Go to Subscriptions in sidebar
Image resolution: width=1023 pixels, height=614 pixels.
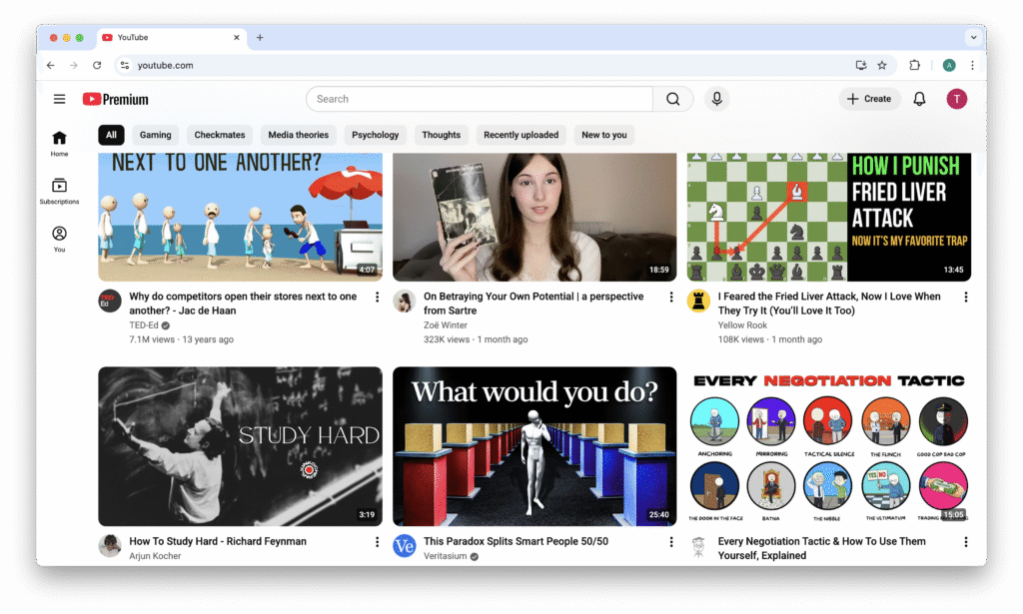click(x=59, y=191)
